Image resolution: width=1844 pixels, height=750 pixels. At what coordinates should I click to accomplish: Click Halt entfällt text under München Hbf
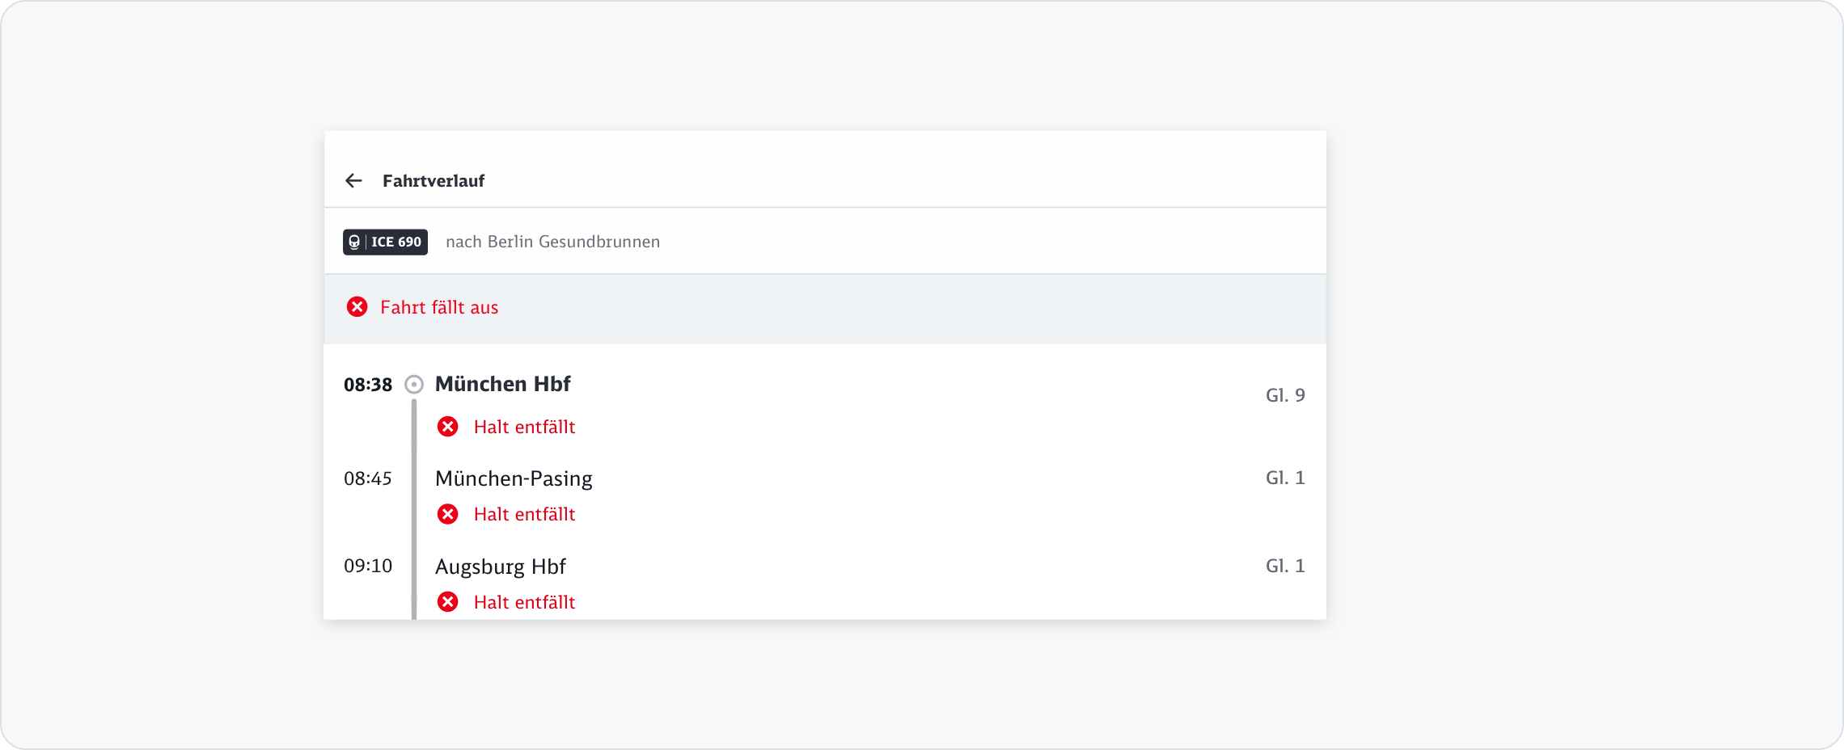click(x=524, y=427)
